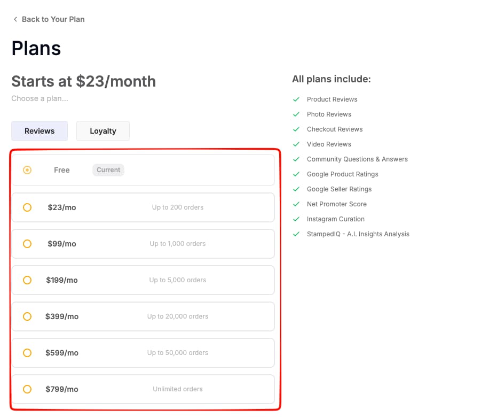Click the checkmark beside StampedIQ Insights Analysis
The height and width of the screenshot is (417, 497).
coord(296,234)
